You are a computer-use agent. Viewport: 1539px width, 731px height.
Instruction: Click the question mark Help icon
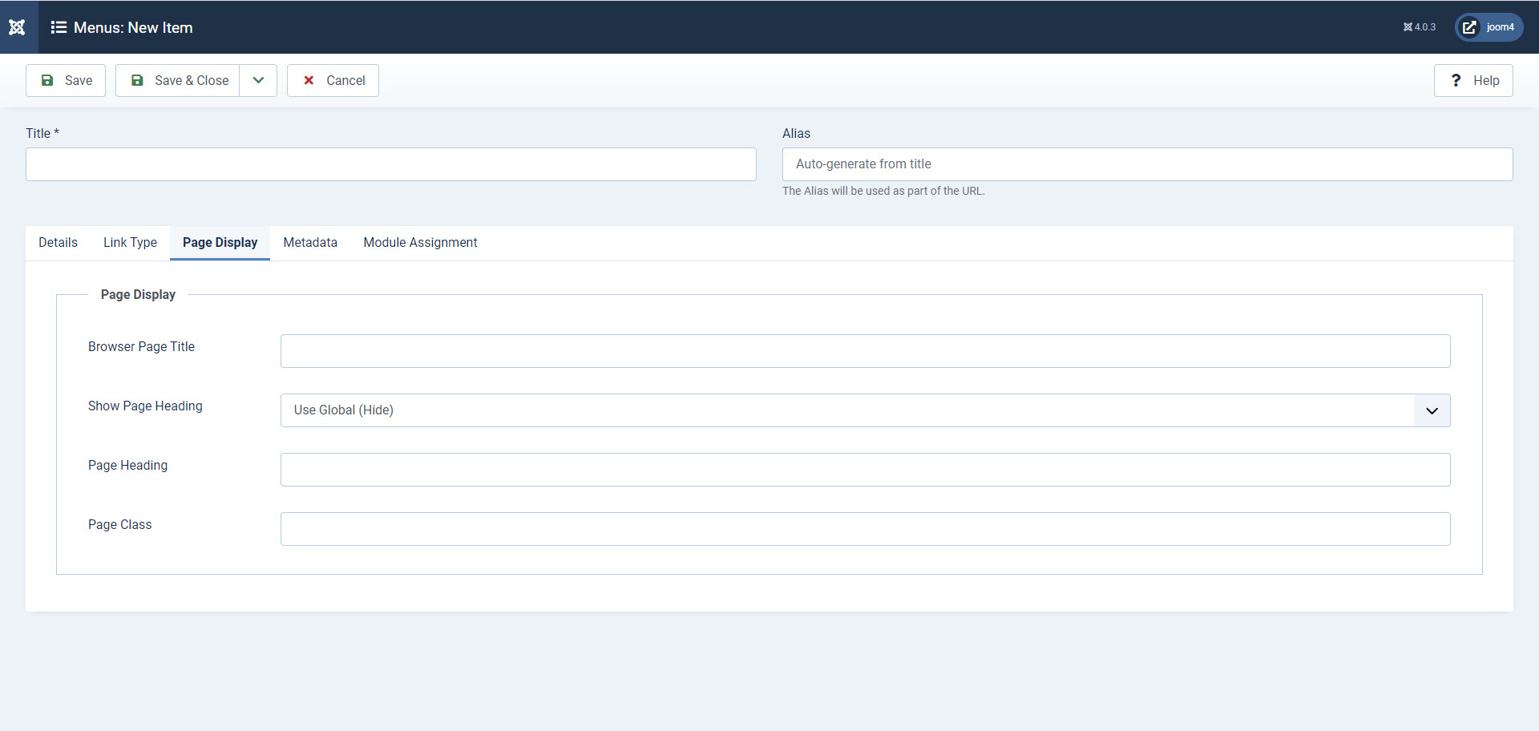(x=1456, y=80)
